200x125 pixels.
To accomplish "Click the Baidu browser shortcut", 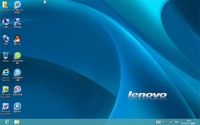I will (17, 91).
